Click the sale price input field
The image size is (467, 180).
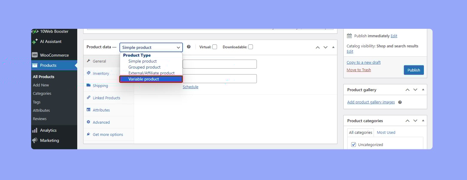click(x=220, y=79)
